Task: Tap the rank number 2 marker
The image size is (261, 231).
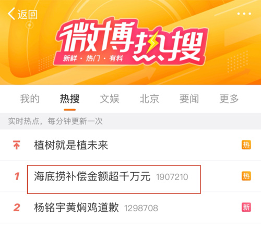Action: coord(17,208)
